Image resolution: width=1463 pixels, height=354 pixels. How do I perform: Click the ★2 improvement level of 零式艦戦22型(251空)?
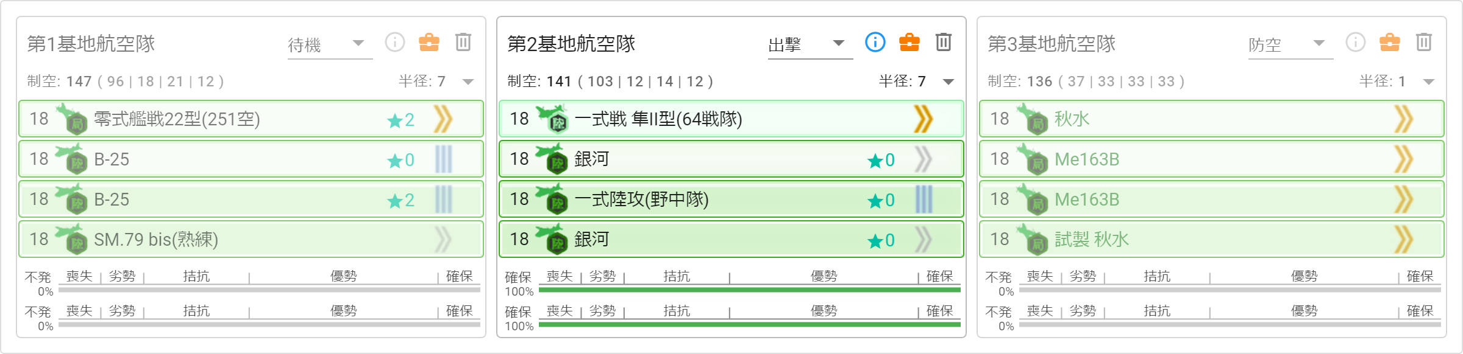pyautogui.click(x=401, y=120)
